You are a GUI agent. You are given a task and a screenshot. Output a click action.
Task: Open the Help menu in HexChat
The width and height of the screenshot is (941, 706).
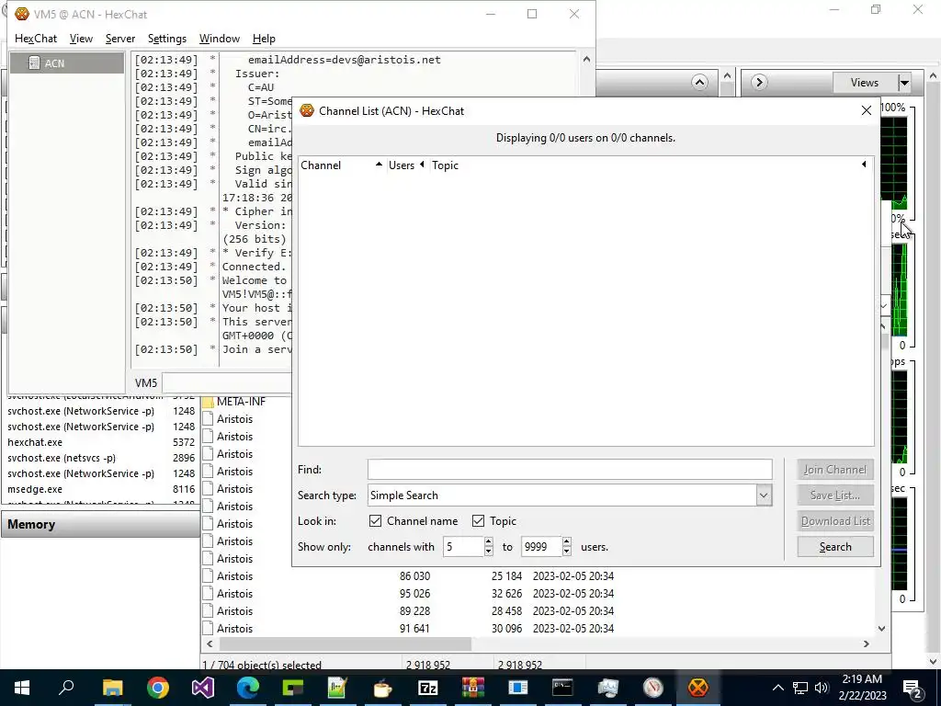pyautogui.click(x=264, y=39)
